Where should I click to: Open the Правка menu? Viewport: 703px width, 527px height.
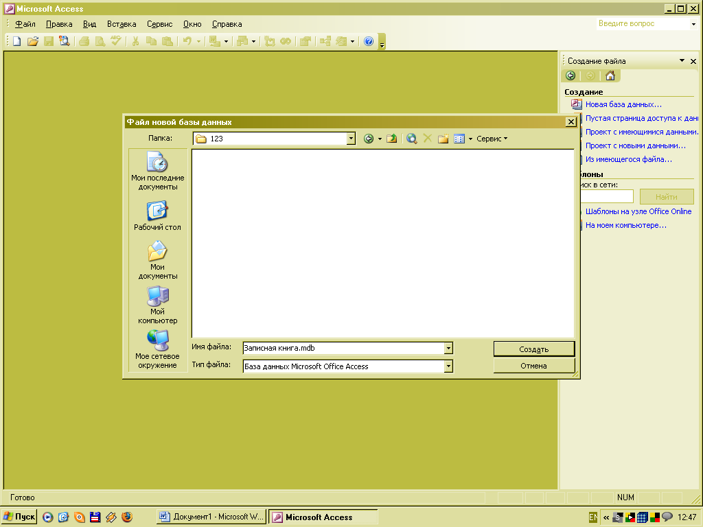(x=59, y=24)
